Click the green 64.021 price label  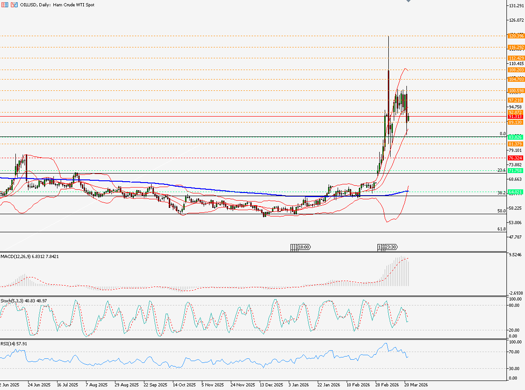516,192
